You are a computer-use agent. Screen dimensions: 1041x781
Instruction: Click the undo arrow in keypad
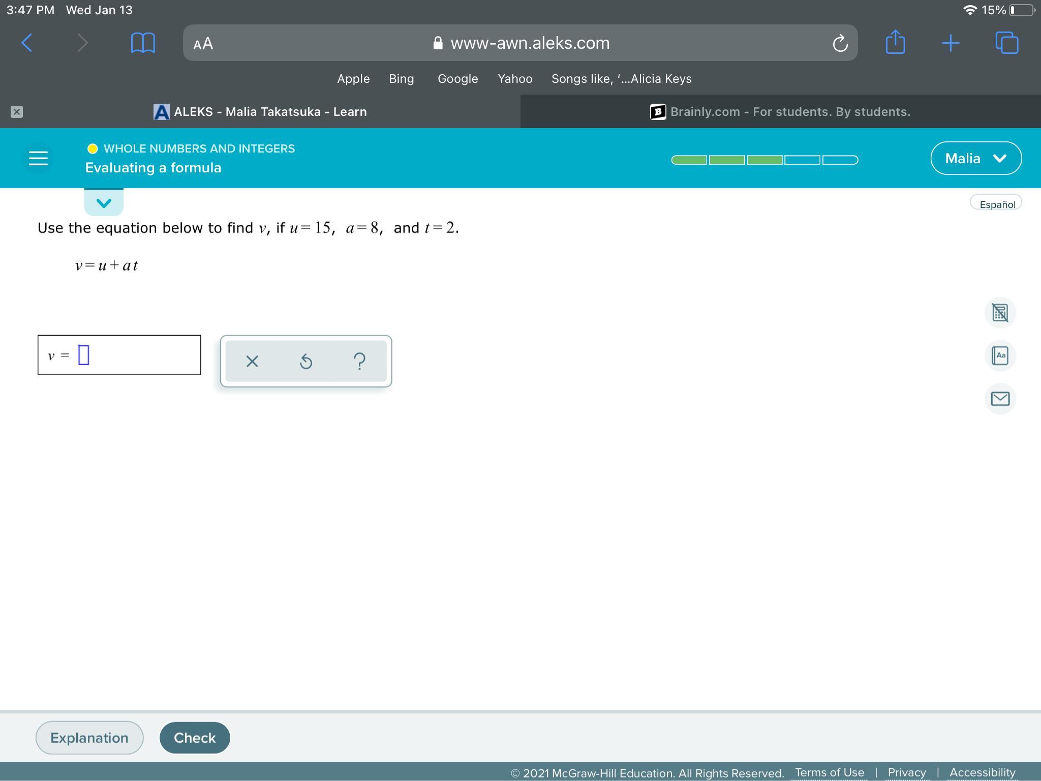pyautogui.click(x=306, y=362)
